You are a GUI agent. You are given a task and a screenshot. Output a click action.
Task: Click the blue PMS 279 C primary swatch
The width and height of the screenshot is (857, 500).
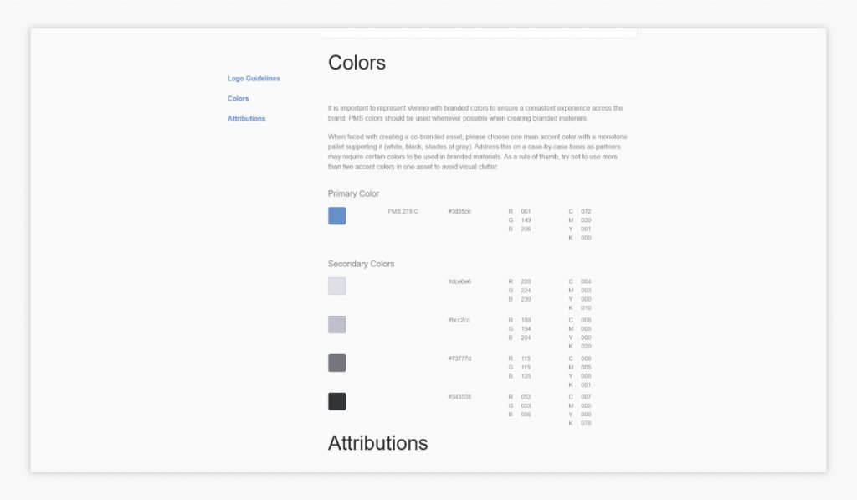click(x=336, y=216)
